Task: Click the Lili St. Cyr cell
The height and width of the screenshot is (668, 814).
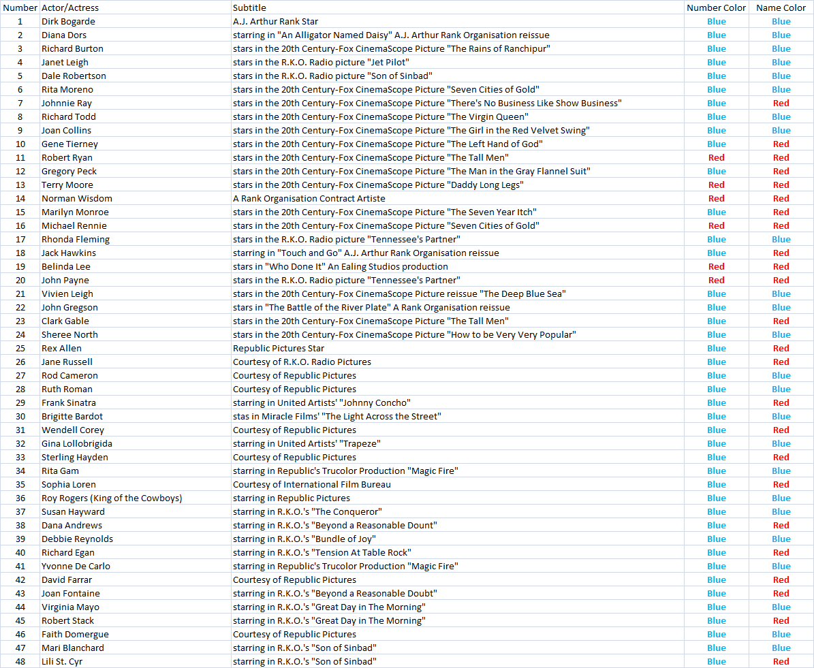Action: (136, 662)
